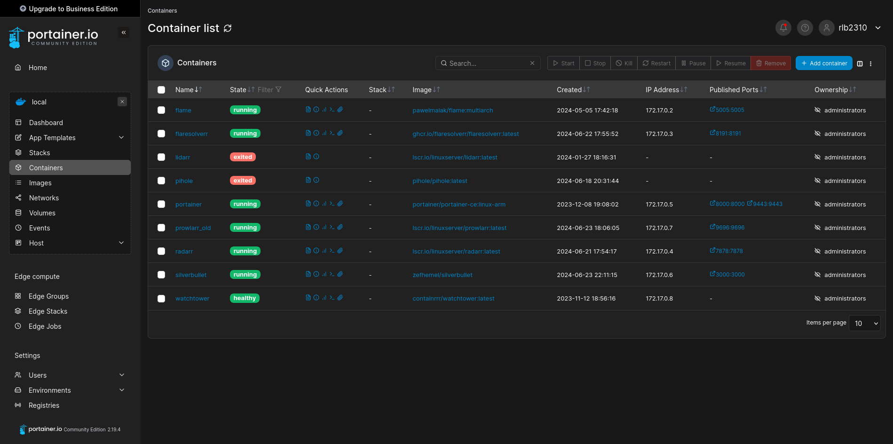Check the prowlarr_old container row

161,228
